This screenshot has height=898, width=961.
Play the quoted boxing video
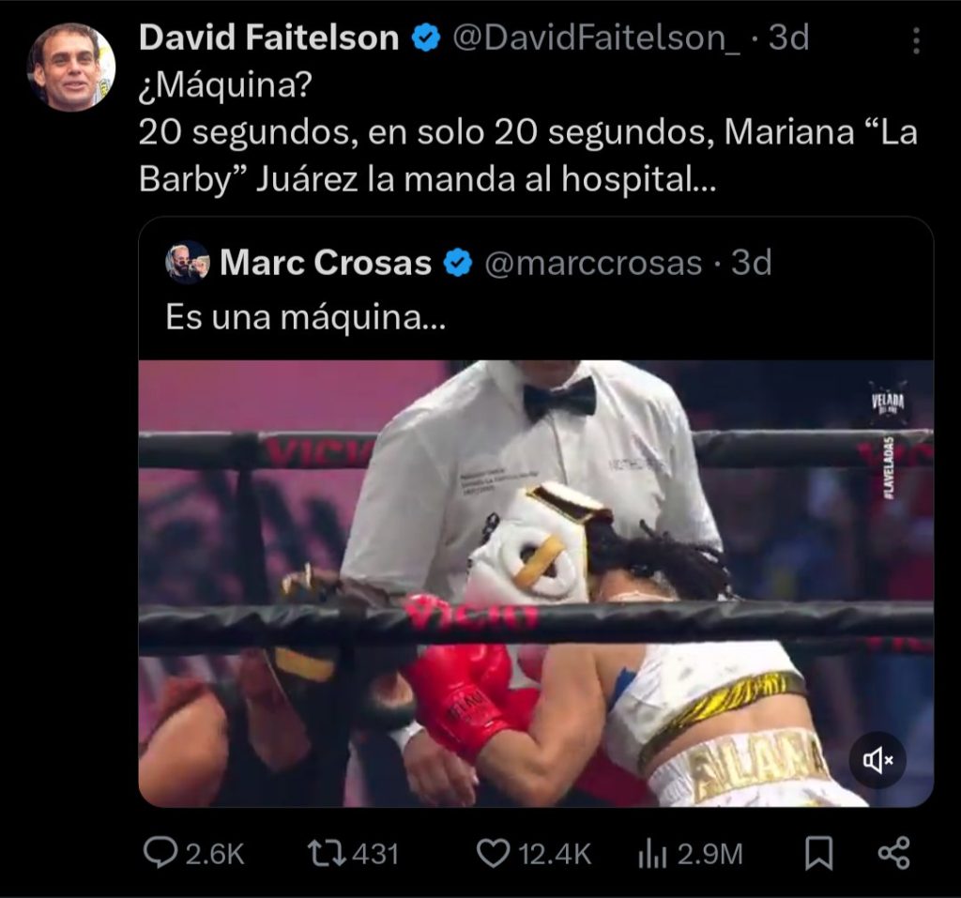coord(536,584)
